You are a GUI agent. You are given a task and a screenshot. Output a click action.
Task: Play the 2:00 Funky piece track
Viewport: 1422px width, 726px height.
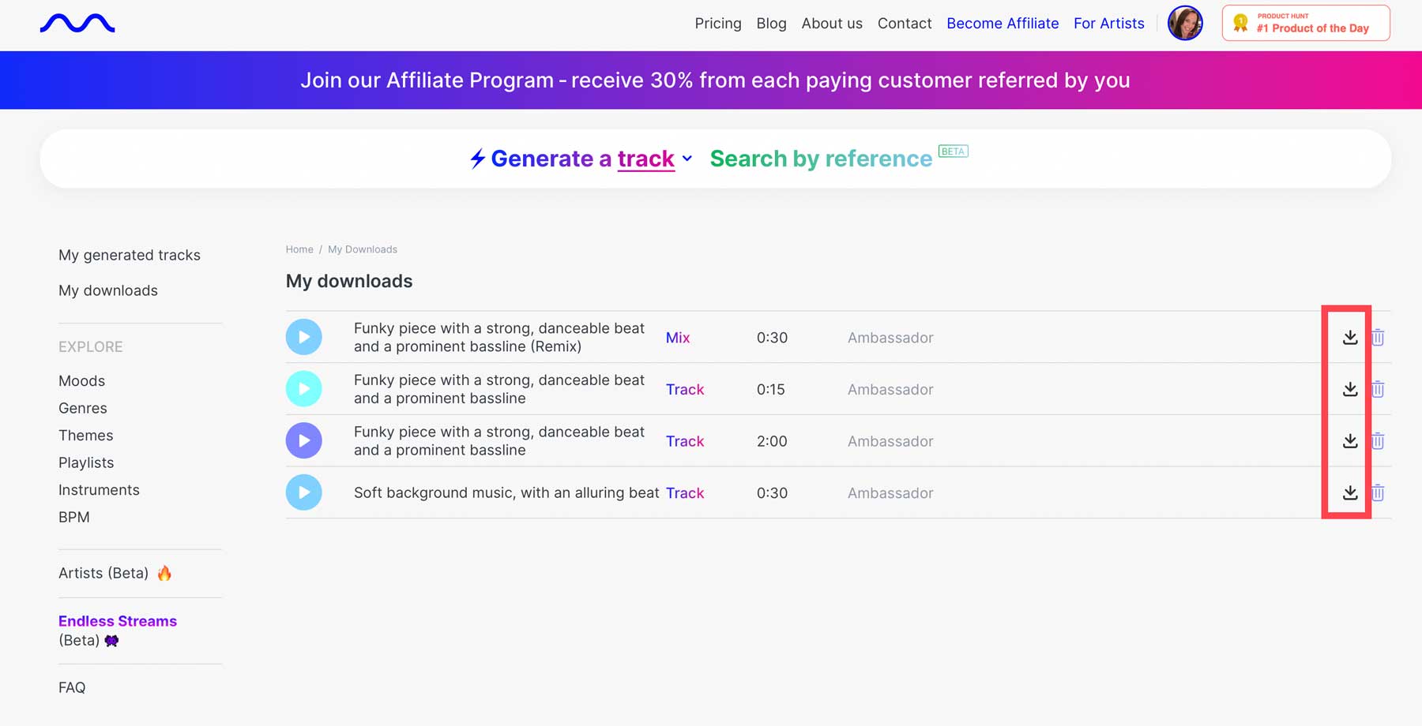[303, 440]
